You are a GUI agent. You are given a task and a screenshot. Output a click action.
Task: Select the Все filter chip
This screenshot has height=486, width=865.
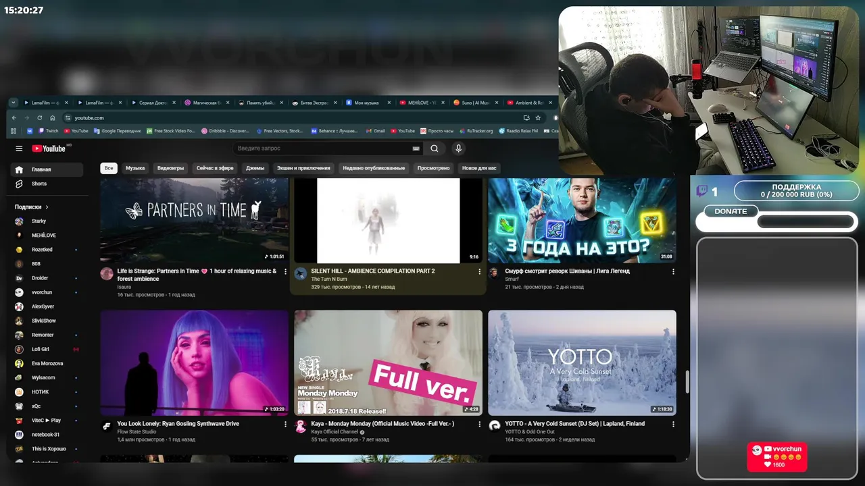[x=108, y=168]
